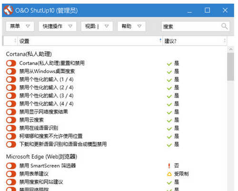Click the vertical scrollbar thumb
Image resolution: width=238 pixels, height=191 pixels.
230,67
